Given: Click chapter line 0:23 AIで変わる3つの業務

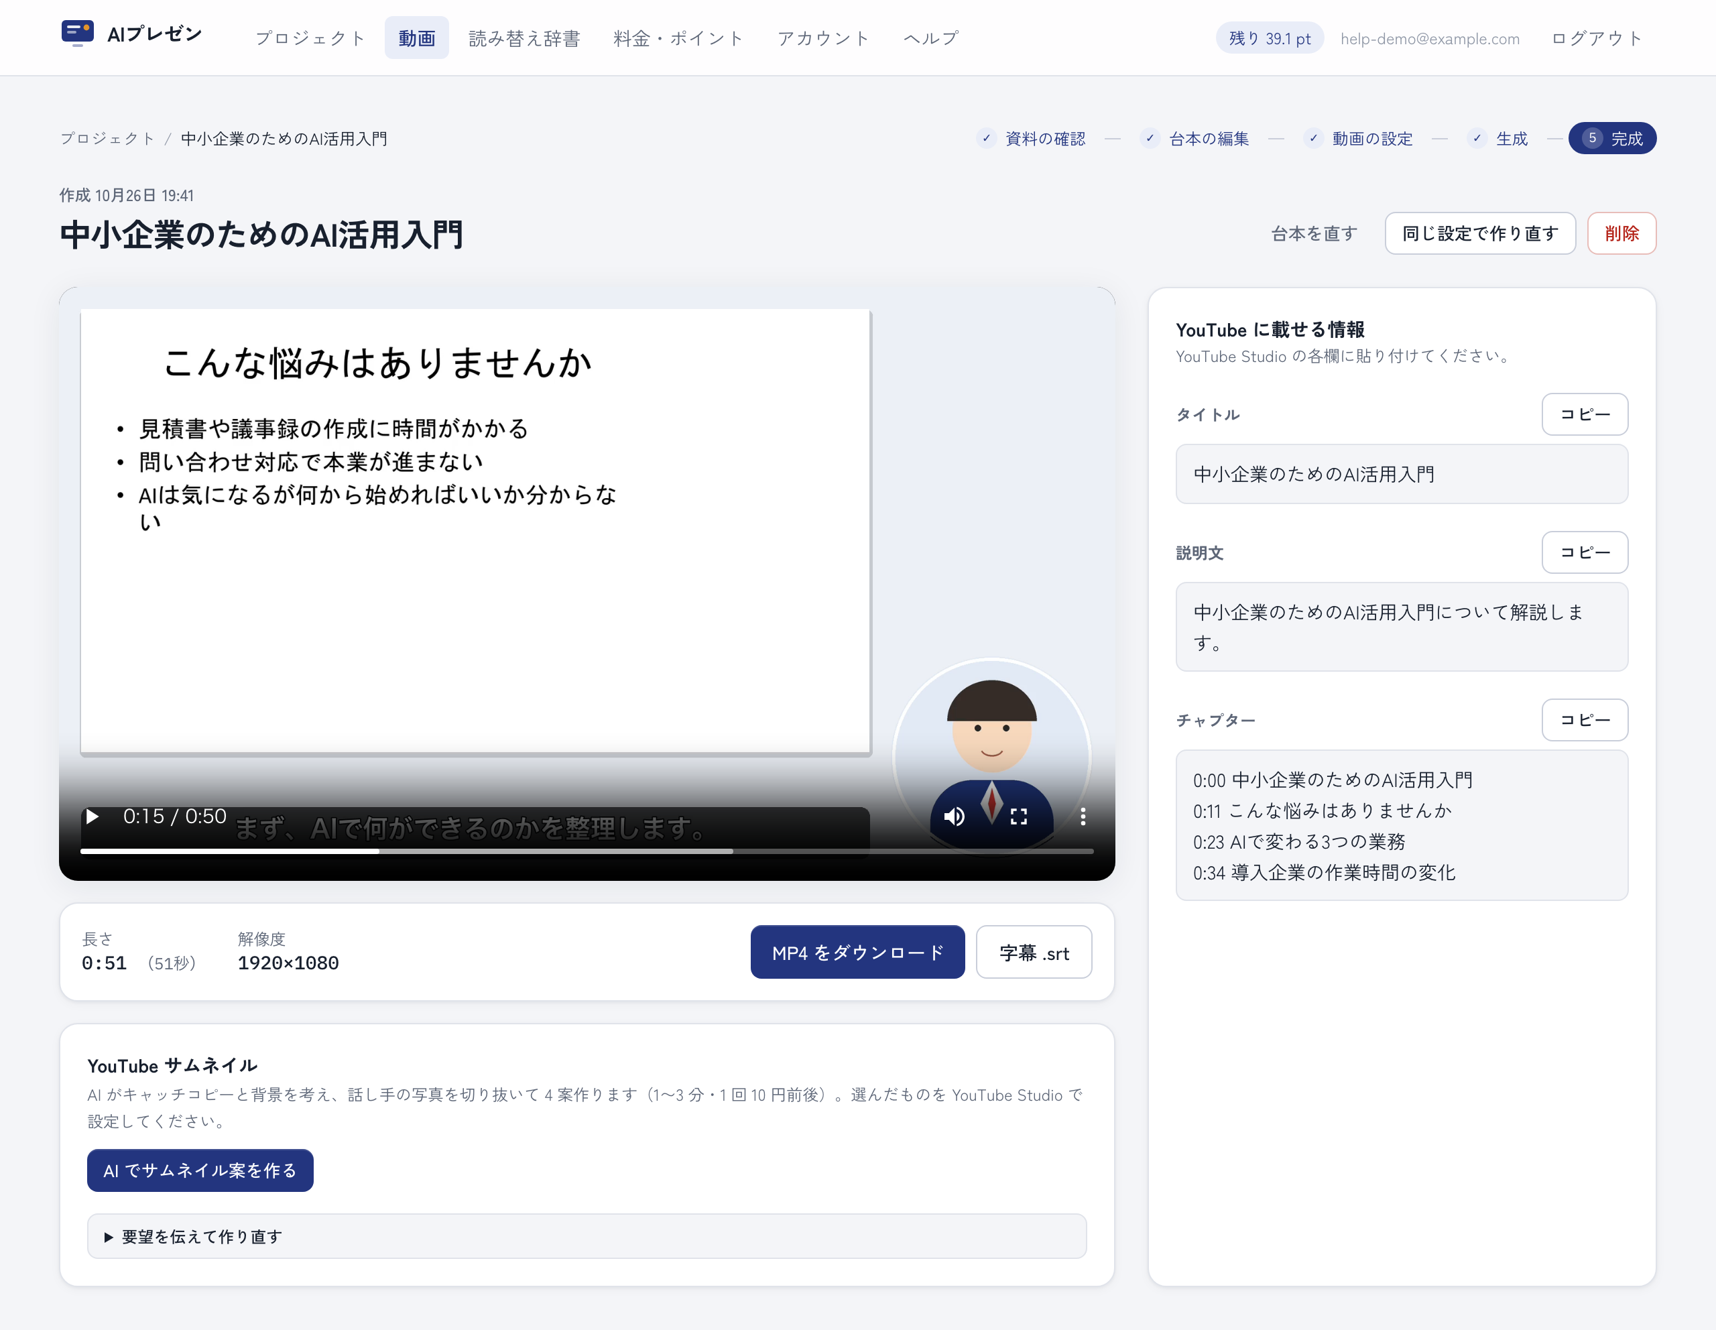Looking at the screenshot, I should [x=1299, y=841].
